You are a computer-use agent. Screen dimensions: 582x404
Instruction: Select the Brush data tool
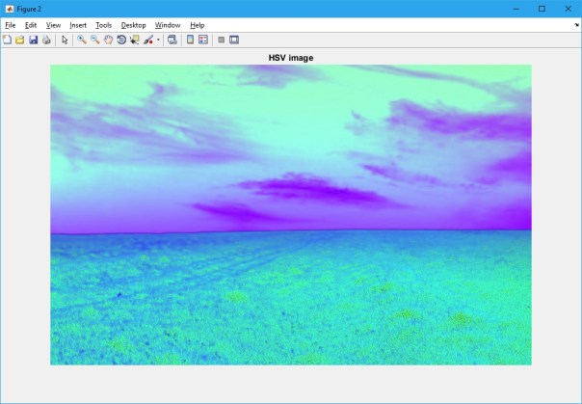point(148,40)
